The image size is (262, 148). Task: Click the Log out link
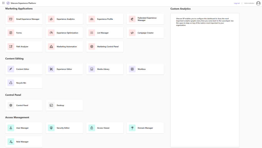(x=236, y=3)
